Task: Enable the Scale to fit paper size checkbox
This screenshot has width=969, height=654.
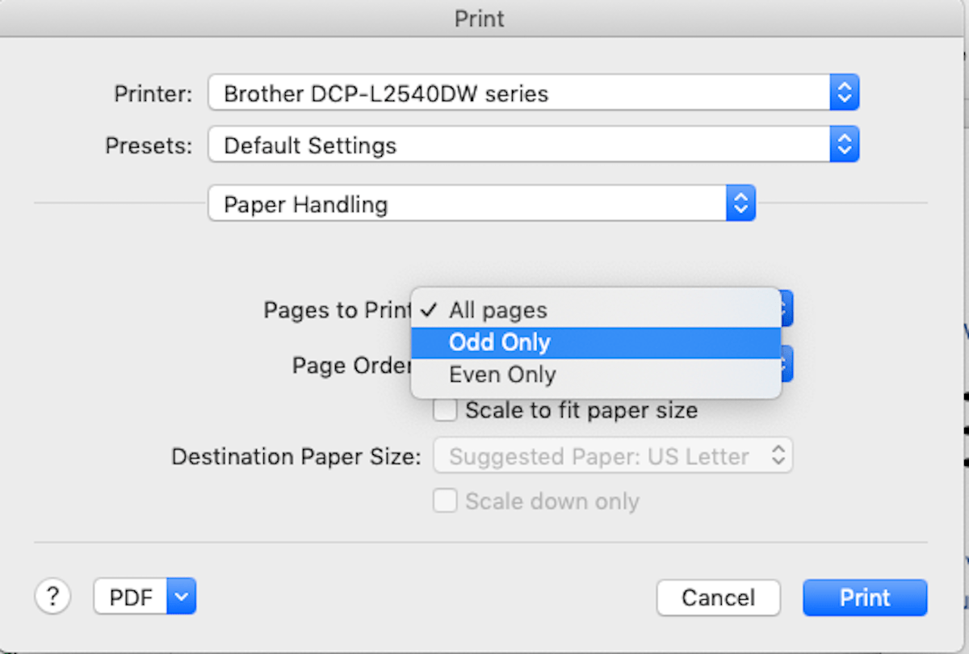Action: pyautogui.click(x=445, y=410)
